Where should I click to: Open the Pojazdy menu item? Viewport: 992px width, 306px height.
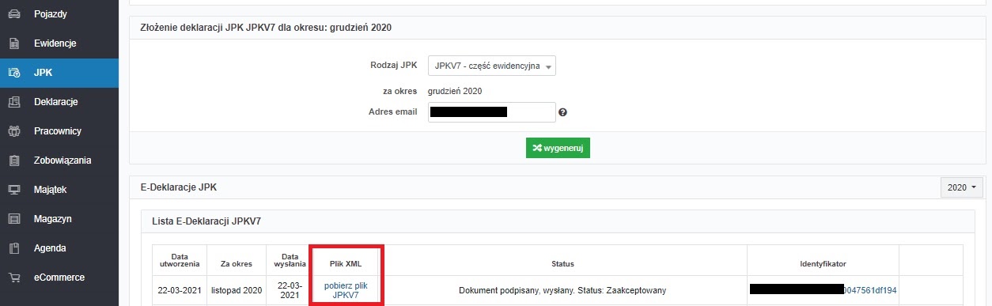[59, 14]
